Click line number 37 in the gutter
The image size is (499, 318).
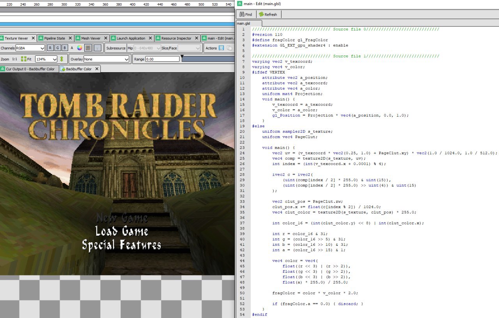(242, 223)
